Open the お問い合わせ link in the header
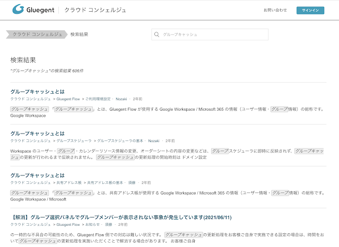This screenshot has width=339, height=247. click(x=275, y=10)
